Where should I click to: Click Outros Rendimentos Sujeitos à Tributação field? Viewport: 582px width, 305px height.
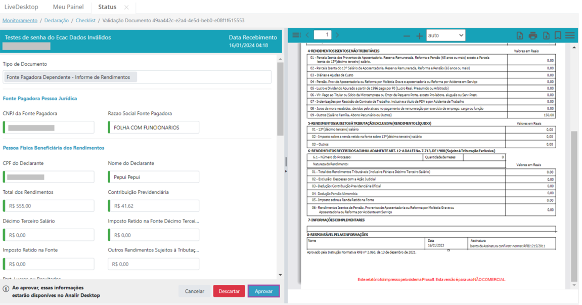coord(154,264)
